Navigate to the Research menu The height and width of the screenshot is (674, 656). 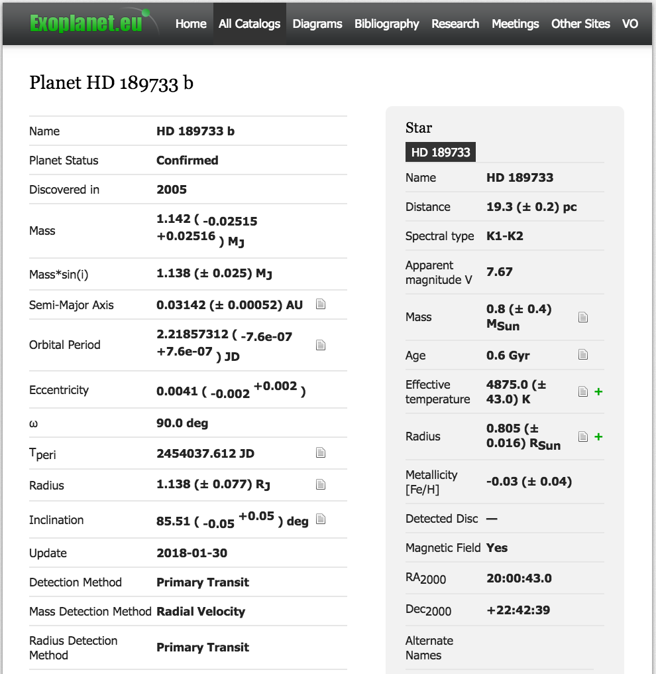(455, 24)
